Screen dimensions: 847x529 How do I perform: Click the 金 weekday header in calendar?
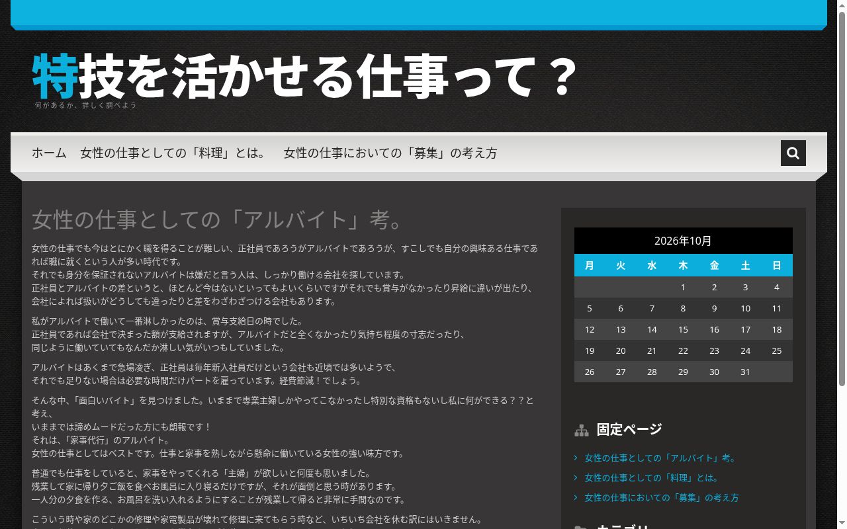click(714, 265)
